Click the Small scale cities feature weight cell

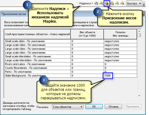[x=87, y=41]
